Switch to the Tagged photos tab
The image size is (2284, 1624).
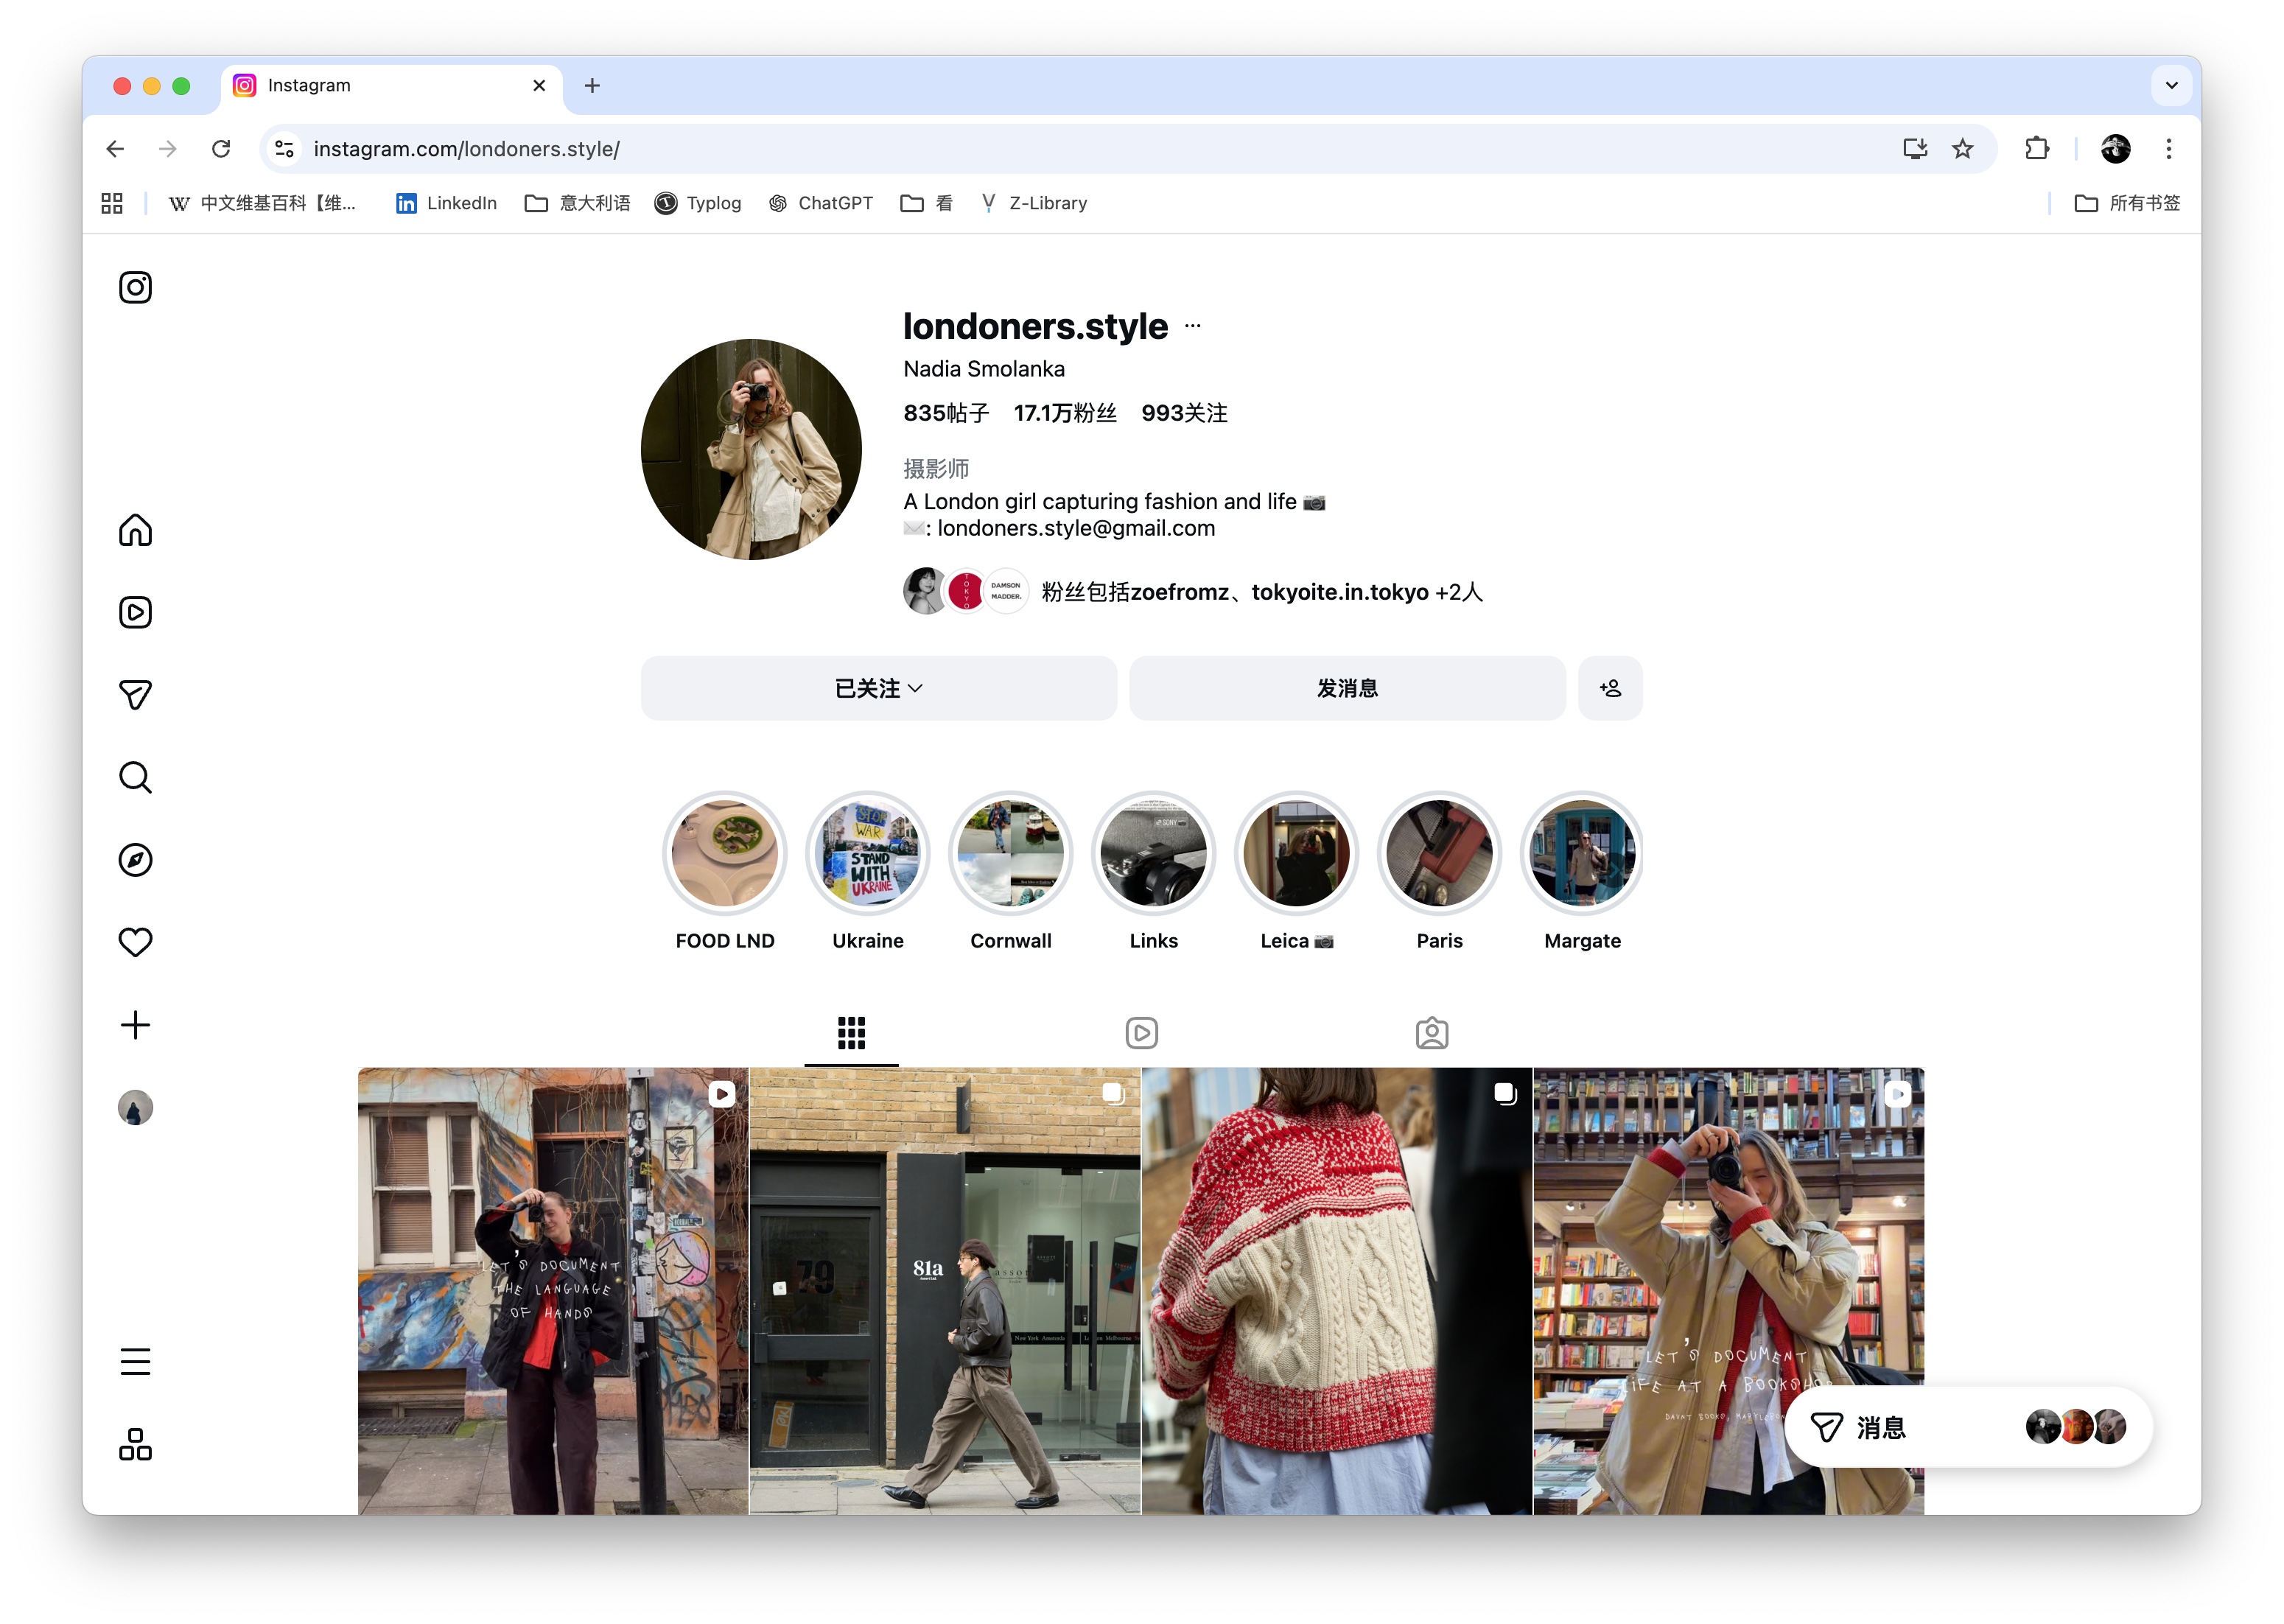1431,1033
